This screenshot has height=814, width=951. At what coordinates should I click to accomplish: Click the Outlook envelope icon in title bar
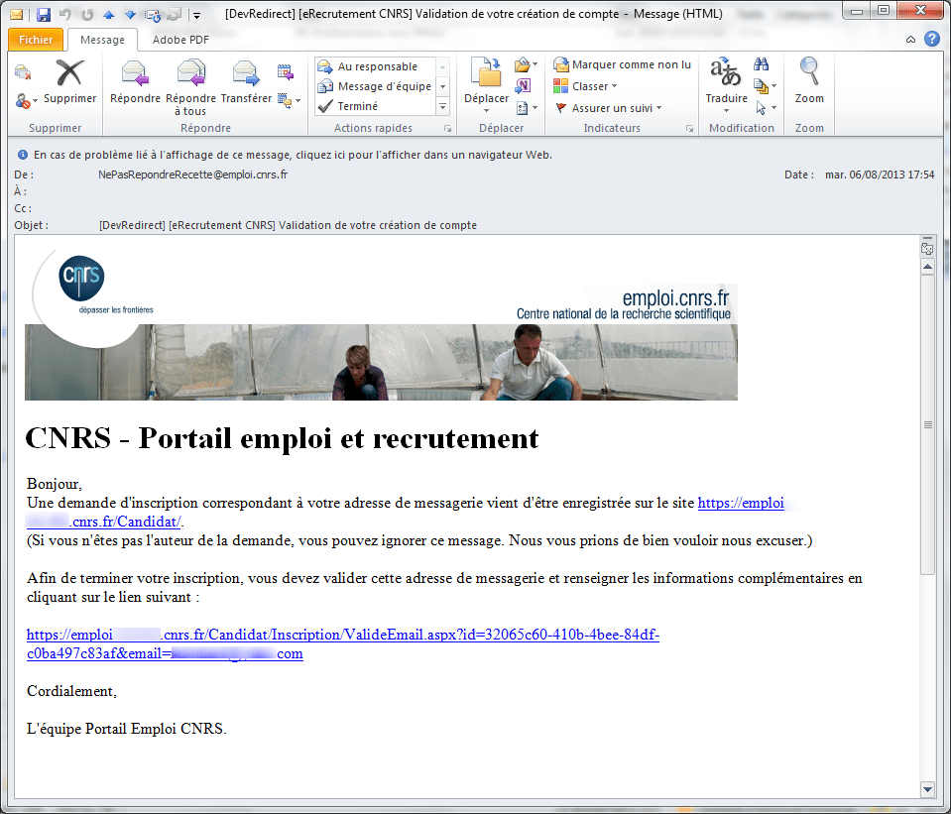[x=17, y=14]
